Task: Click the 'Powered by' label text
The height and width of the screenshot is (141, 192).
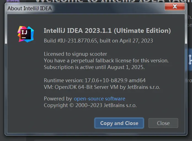Action: point(58,99)
